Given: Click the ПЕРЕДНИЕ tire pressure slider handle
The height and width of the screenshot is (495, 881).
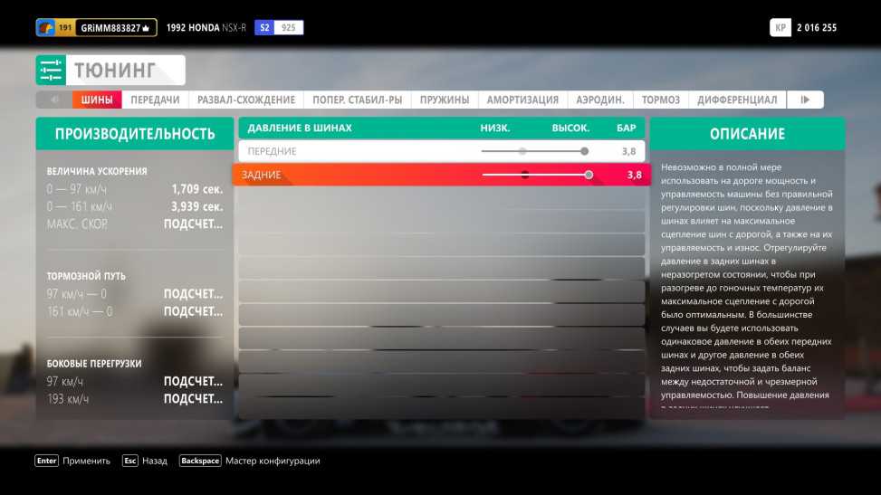Looking at the screenshot, I should coord(584,151).
